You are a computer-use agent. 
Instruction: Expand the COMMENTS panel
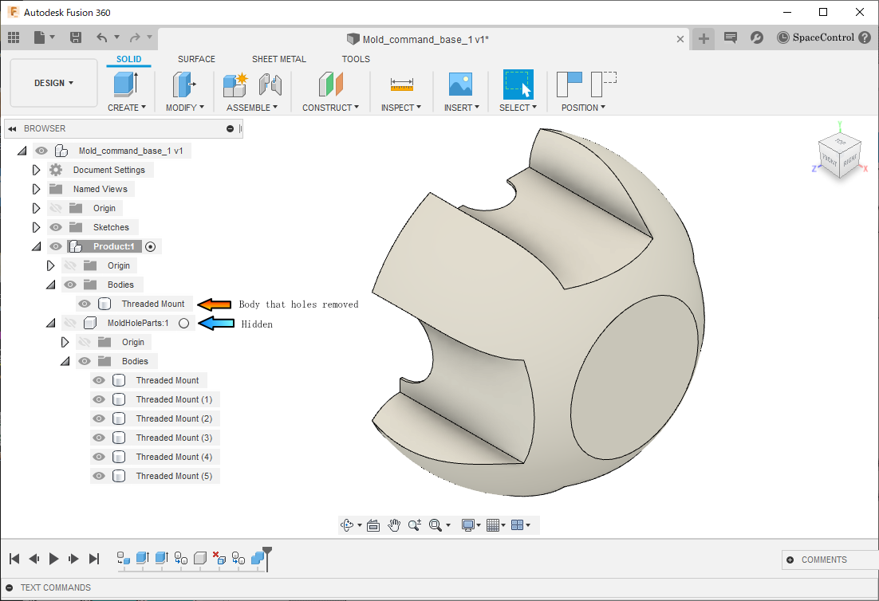pyautogui.click(x=790, y=560)
